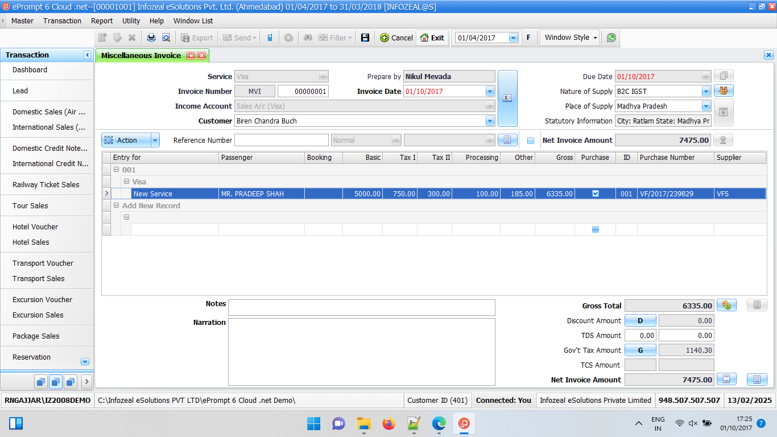Click the refresh icon in the toolbar
The image size is (777, 437).
pos(289,38)
